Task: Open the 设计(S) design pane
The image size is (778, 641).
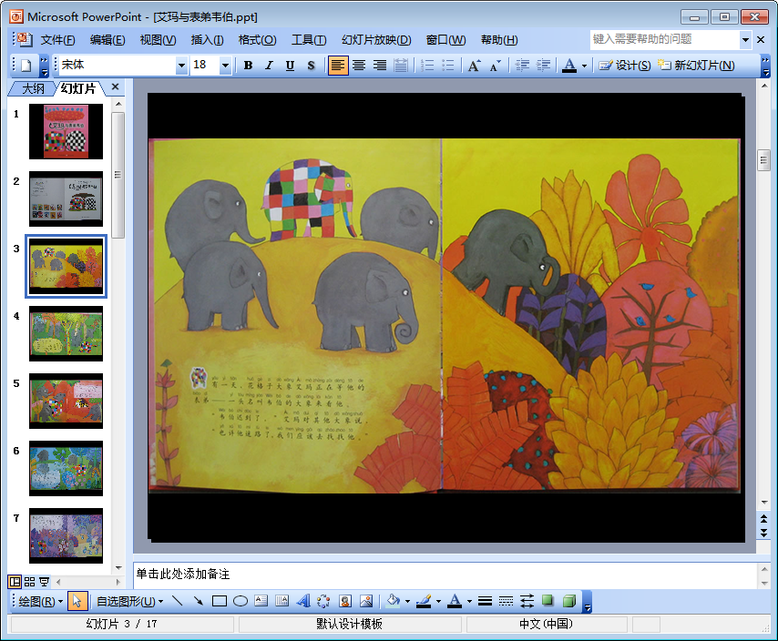Action: (625, 66)
